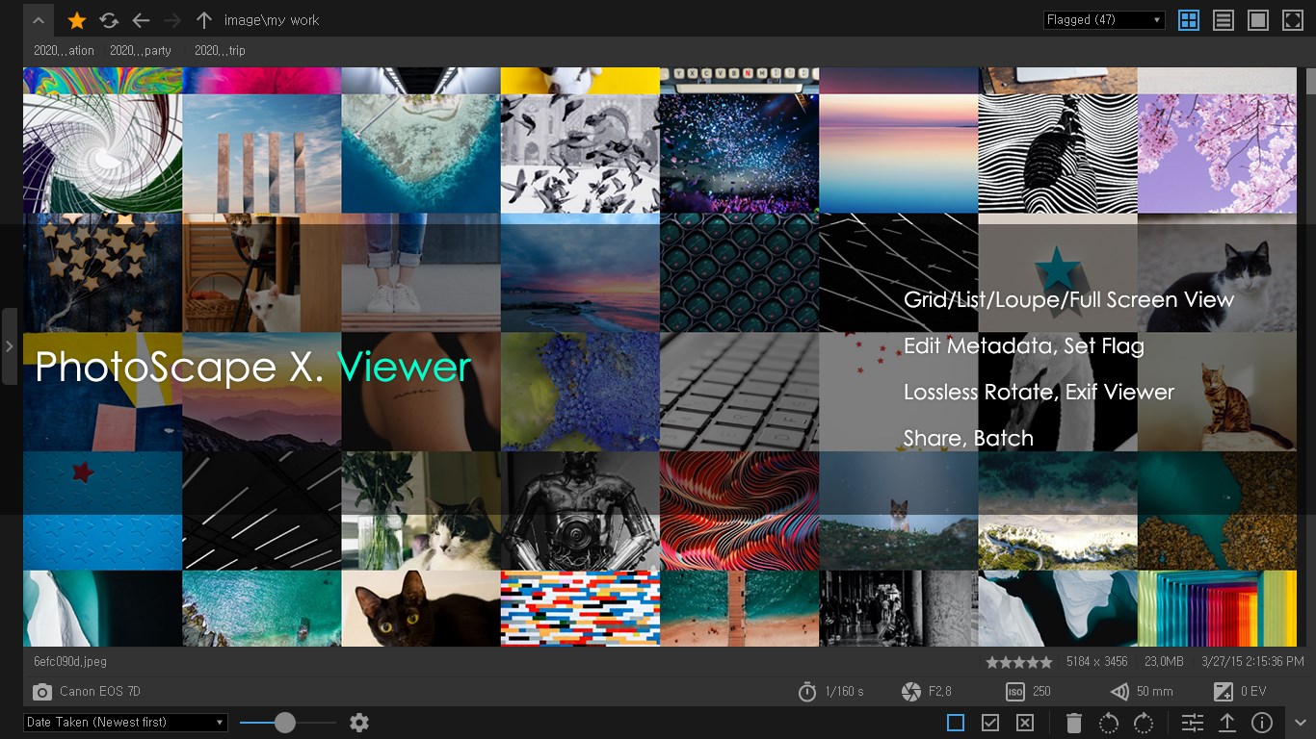Screen dimensions: 1316x739
Task: Rotate the selected photo clockwise
Action: (x=1143, y=722)
